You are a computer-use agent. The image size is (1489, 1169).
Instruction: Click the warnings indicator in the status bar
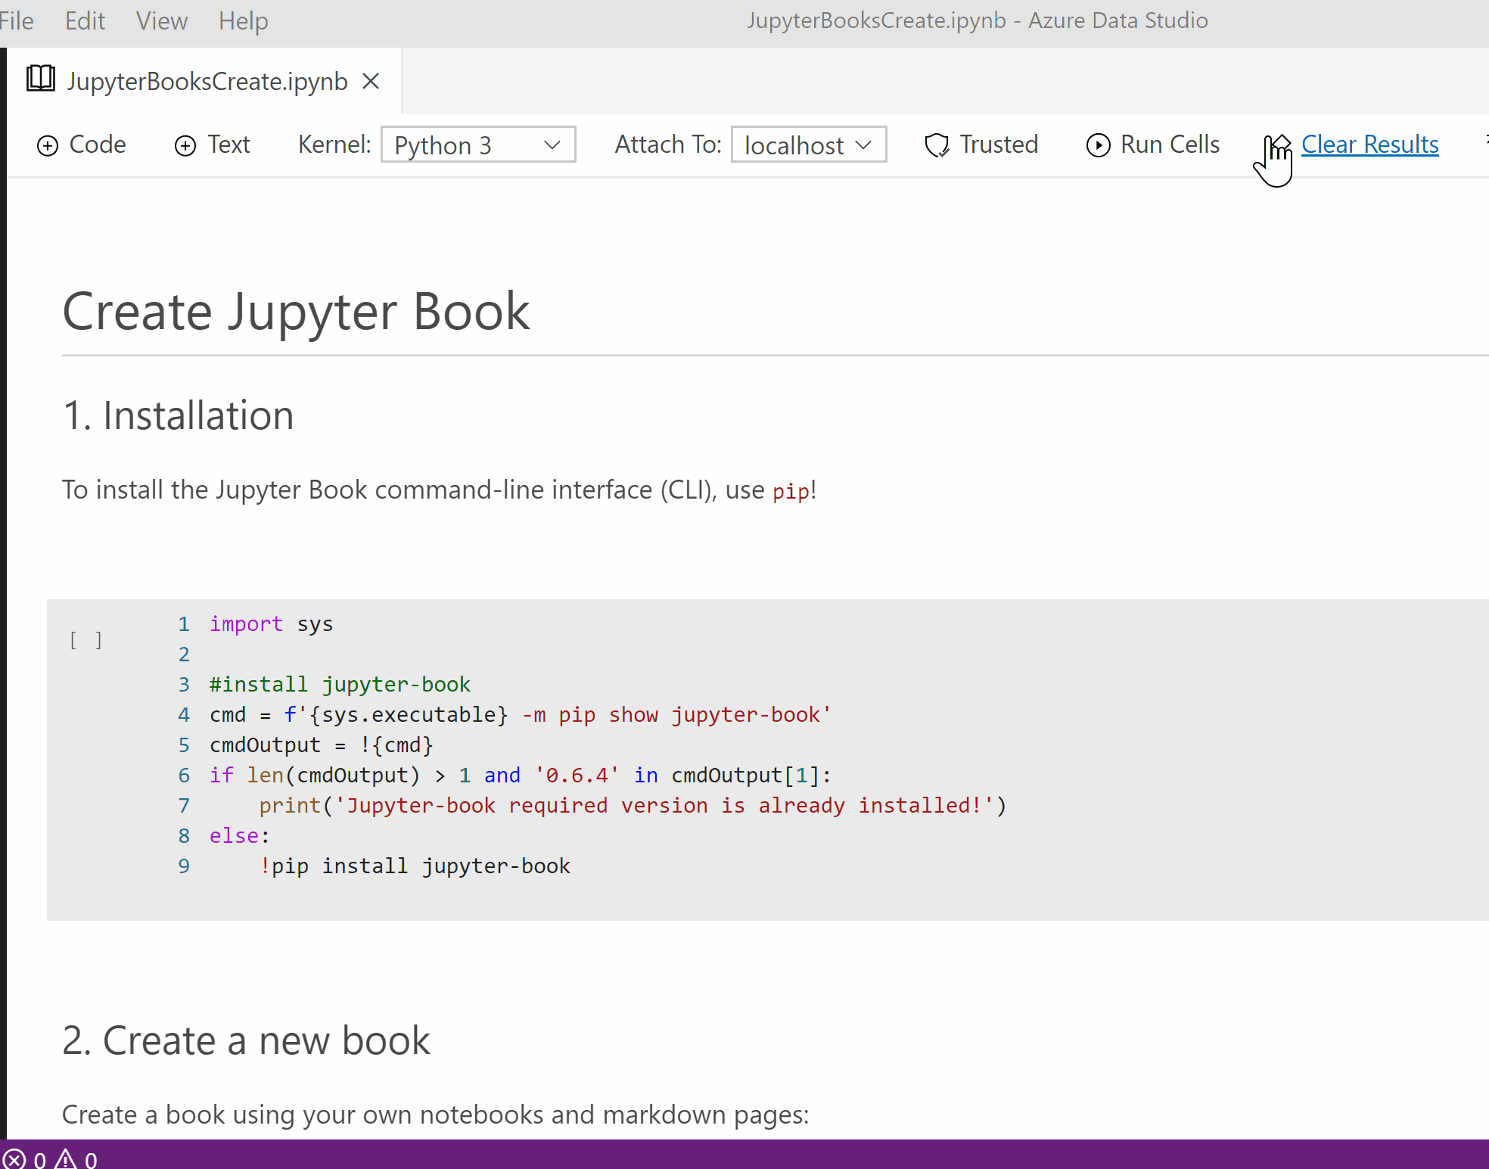(76, 1160)
